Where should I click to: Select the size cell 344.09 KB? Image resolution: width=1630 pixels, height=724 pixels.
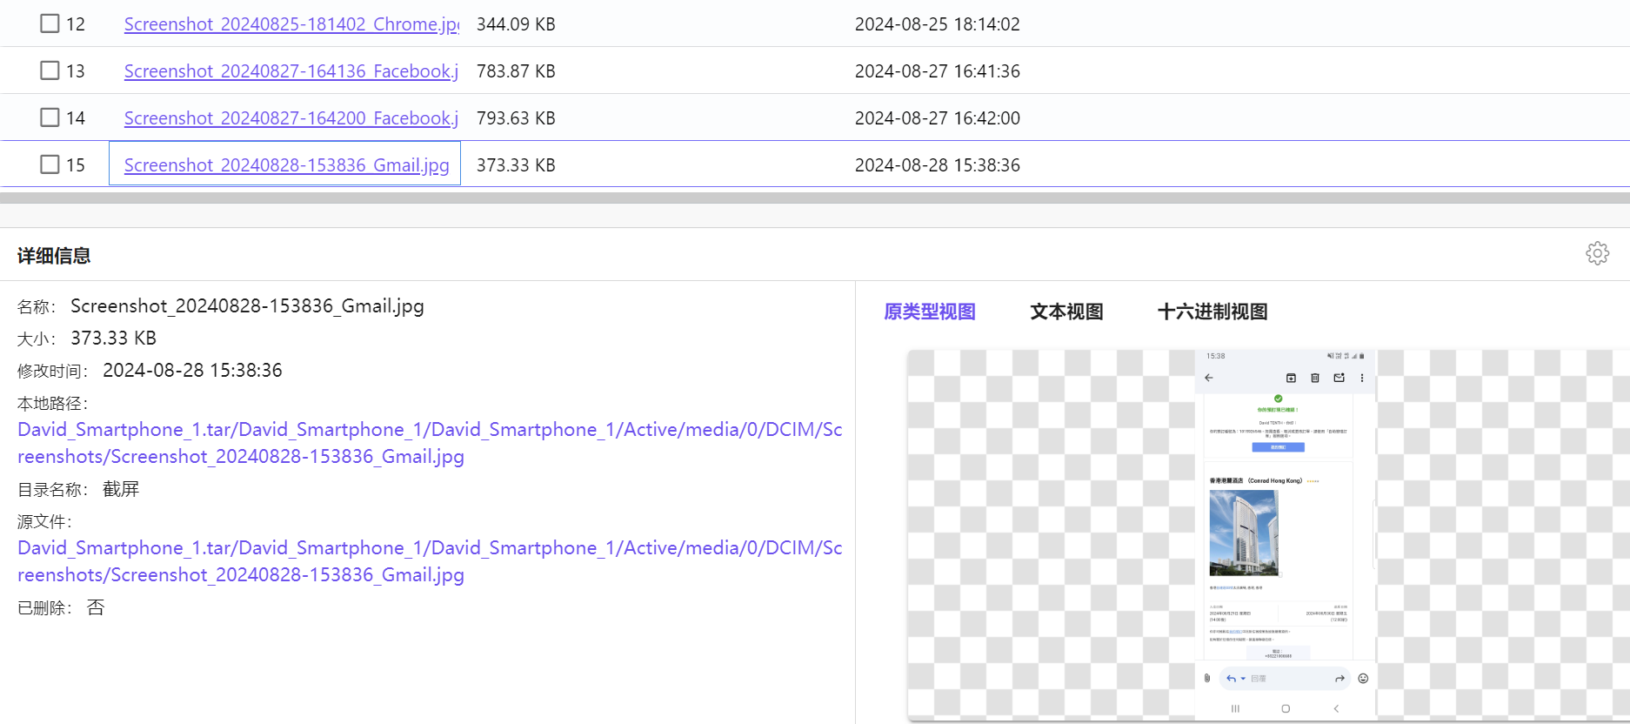tap(516, 24)
